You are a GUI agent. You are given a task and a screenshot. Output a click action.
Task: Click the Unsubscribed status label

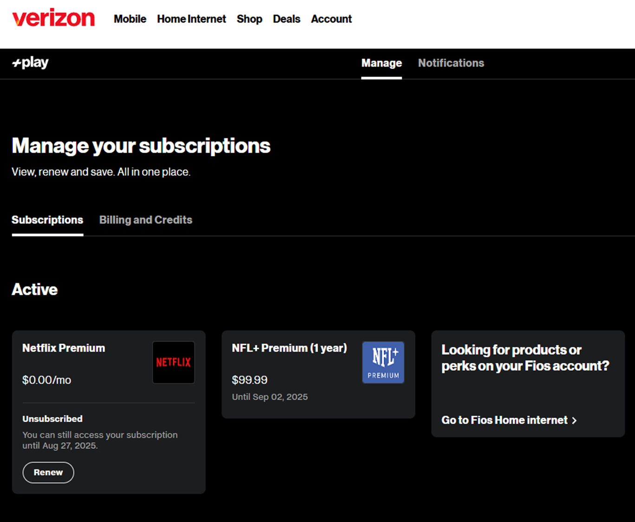coord(52,419)
